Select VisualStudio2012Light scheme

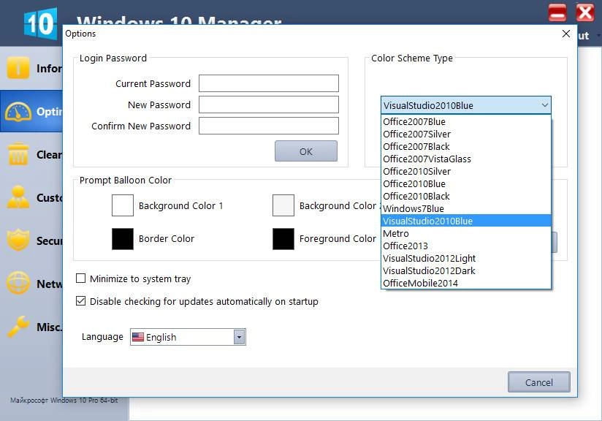point(466,258)
